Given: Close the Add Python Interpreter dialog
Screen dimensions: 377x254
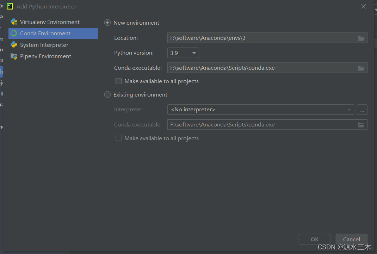Looking at the screenshot, I should pyautogui.click(x=364, y=6).
